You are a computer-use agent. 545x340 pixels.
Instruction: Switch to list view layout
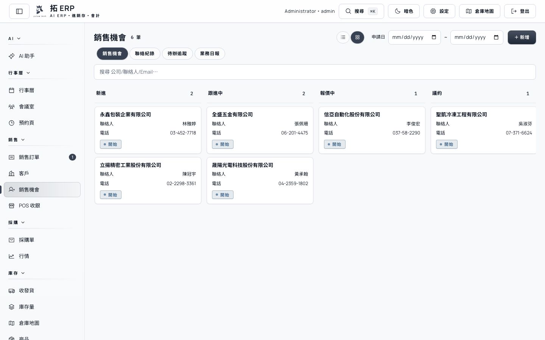[343, 37]
